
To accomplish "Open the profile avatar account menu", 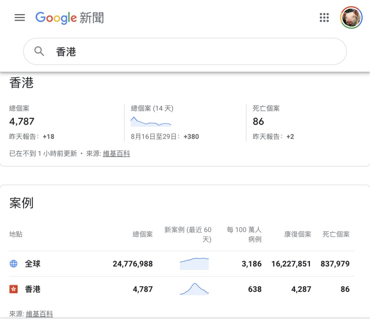I will pyautogui.click(x=351, y=17).
